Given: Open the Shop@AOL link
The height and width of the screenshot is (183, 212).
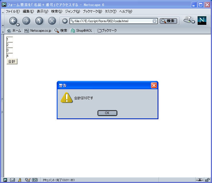Looking at the screenshot, I should click(81, 31).
